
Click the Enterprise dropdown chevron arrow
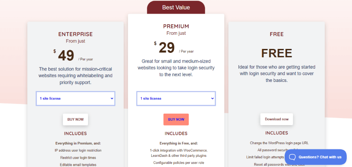pyautogui.click(x=112, y=98)
